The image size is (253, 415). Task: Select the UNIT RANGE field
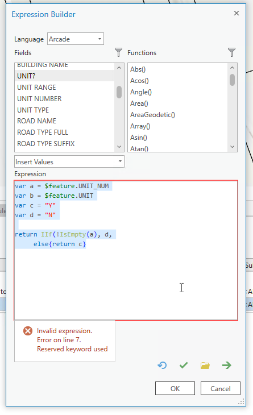click(x=64, y=88)
